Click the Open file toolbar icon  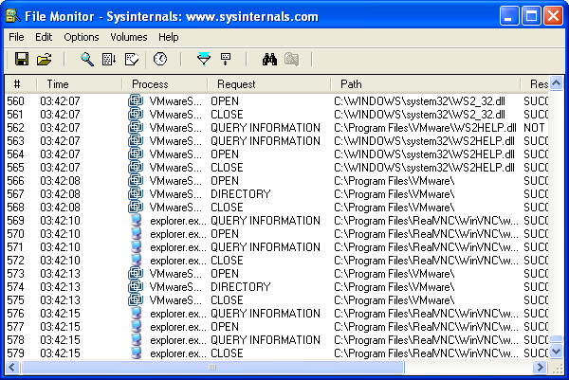[44, 60]
